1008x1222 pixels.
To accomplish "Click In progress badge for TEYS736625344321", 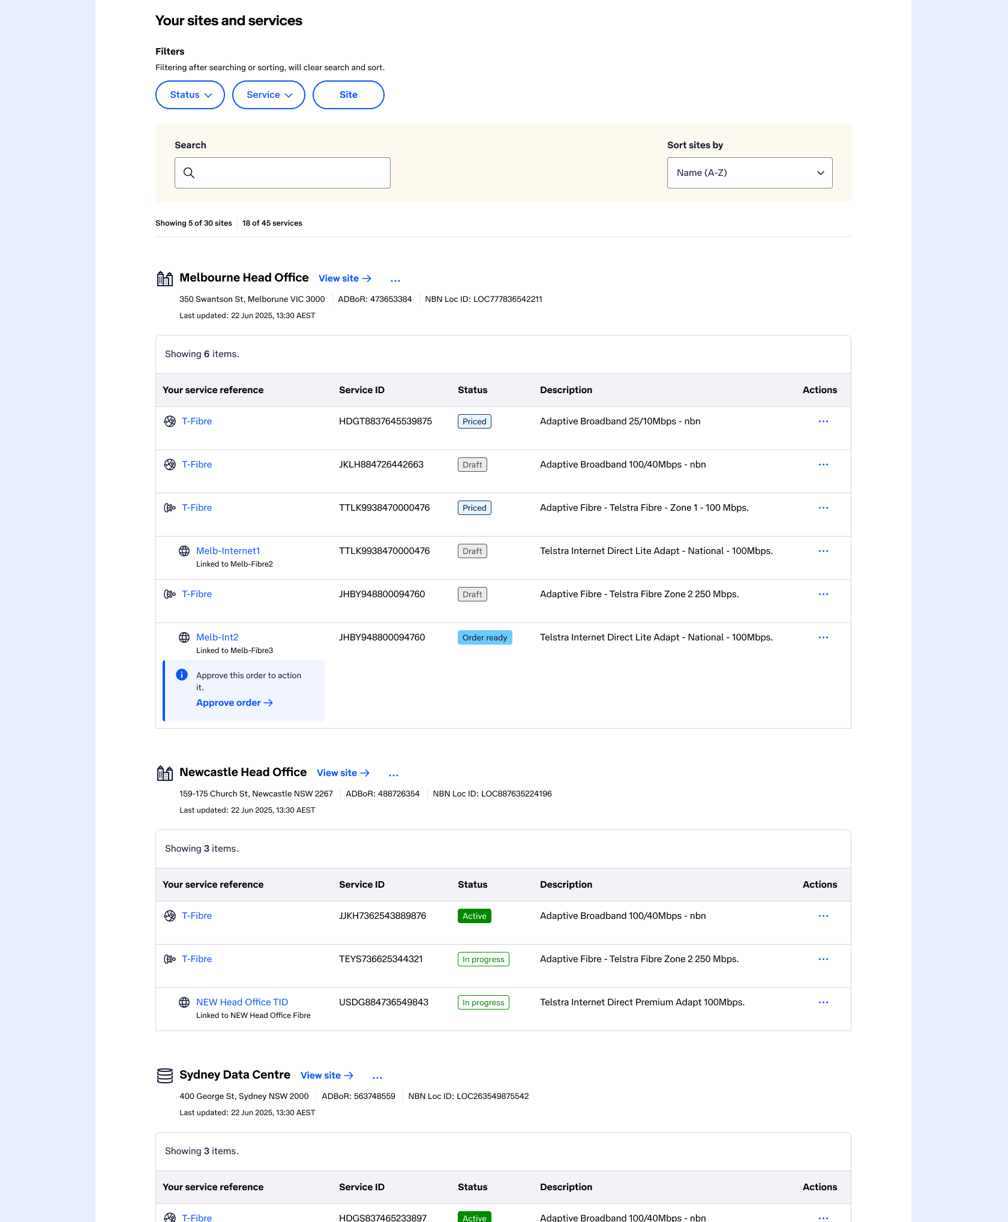I will pos(484,959).
